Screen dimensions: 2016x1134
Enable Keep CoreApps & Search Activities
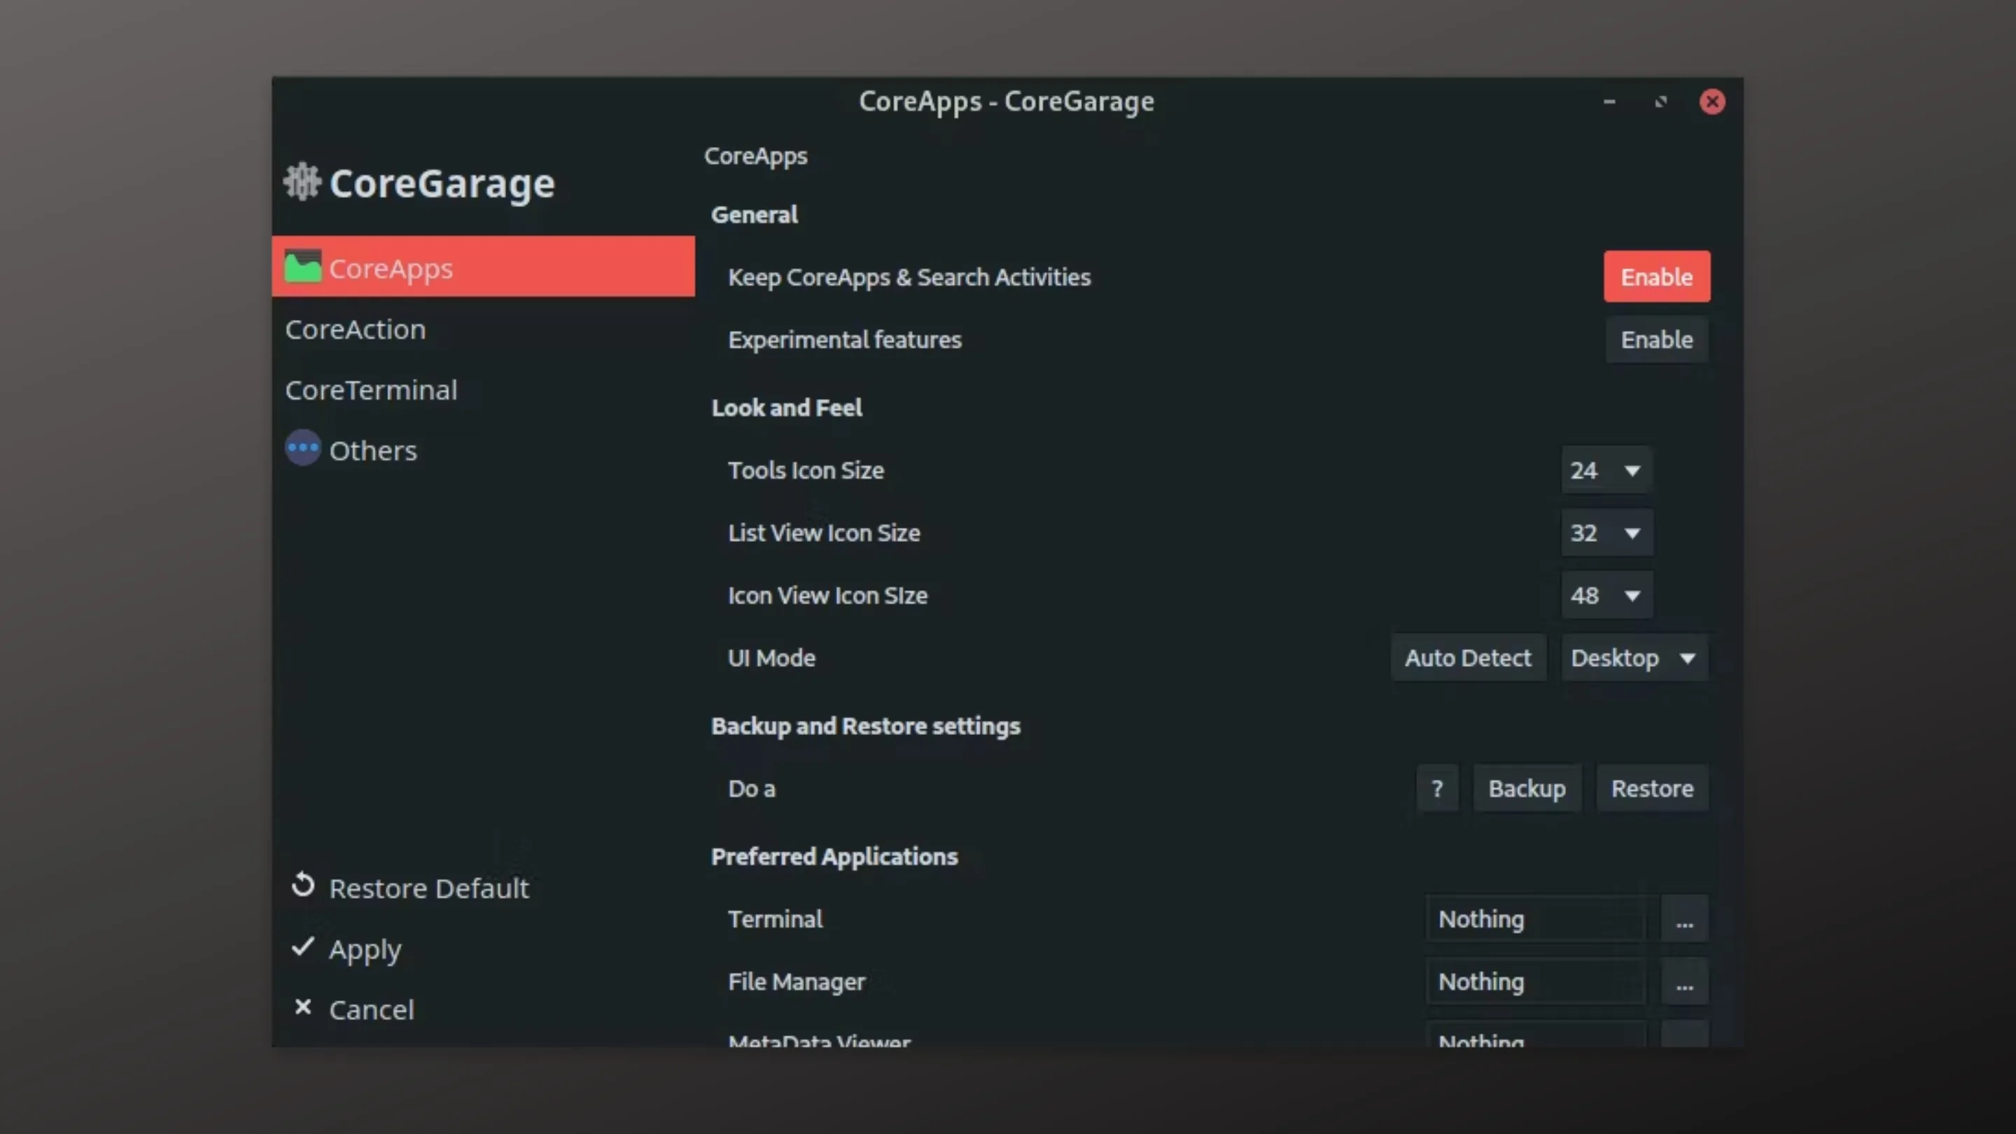point(1657,276)
